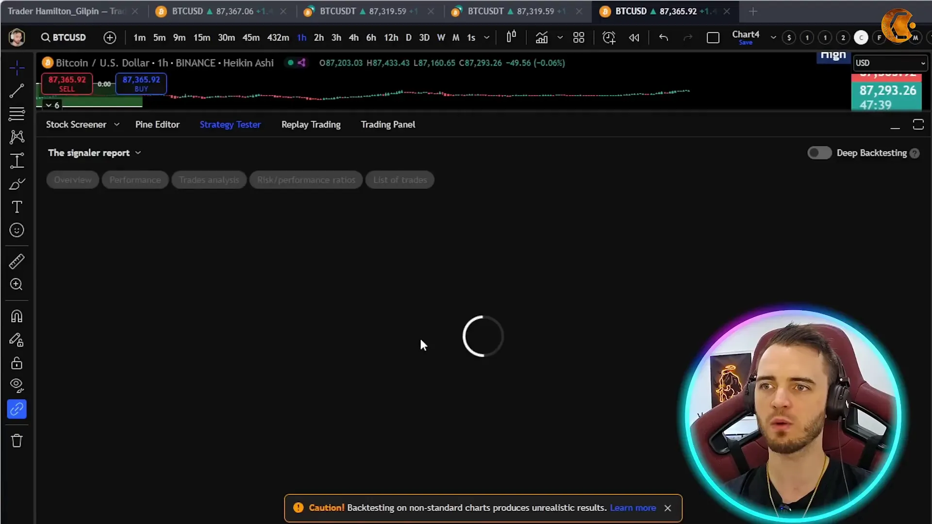Open the Fibonacci and Gann tools
The image size is (932, 524).
click(x=17, y=114)
